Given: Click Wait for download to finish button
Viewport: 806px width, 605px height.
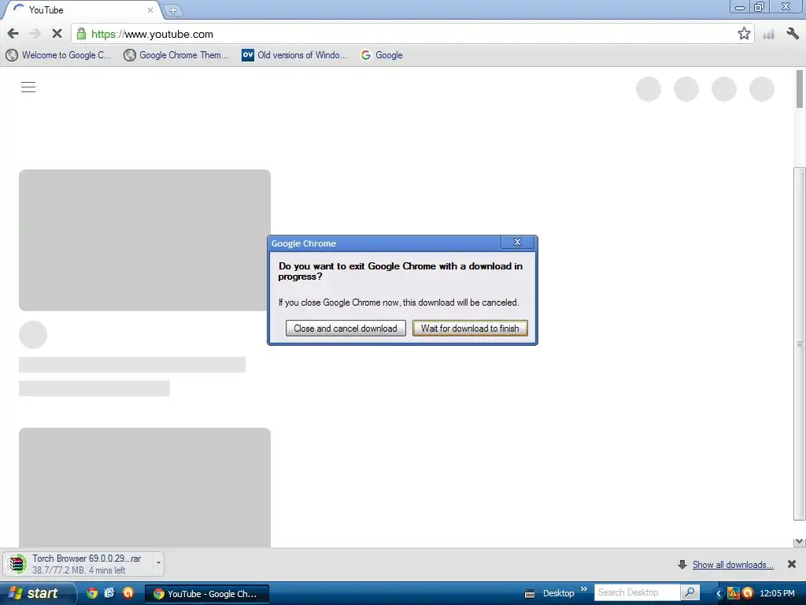Looking at the screenshot, I should pyautogui.click(x=470, y=328).
